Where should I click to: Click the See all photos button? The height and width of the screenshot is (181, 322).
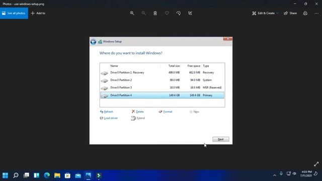coord(14,13)
